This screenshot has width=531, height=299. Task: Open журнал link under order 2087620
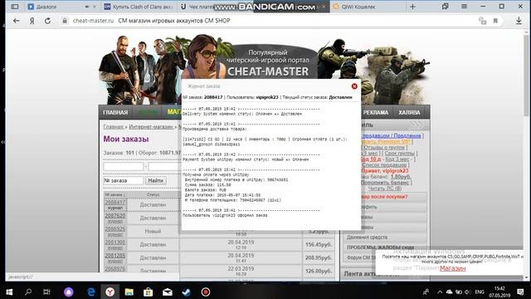coord(115,222)
